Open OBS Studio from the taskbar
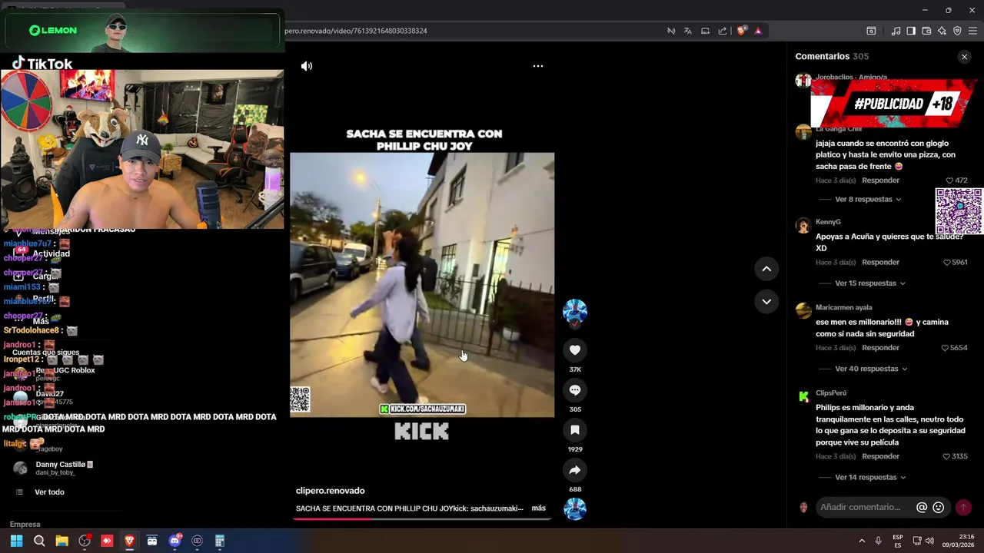The width and height of the screenshot is (984, 553). click(85, 541)
